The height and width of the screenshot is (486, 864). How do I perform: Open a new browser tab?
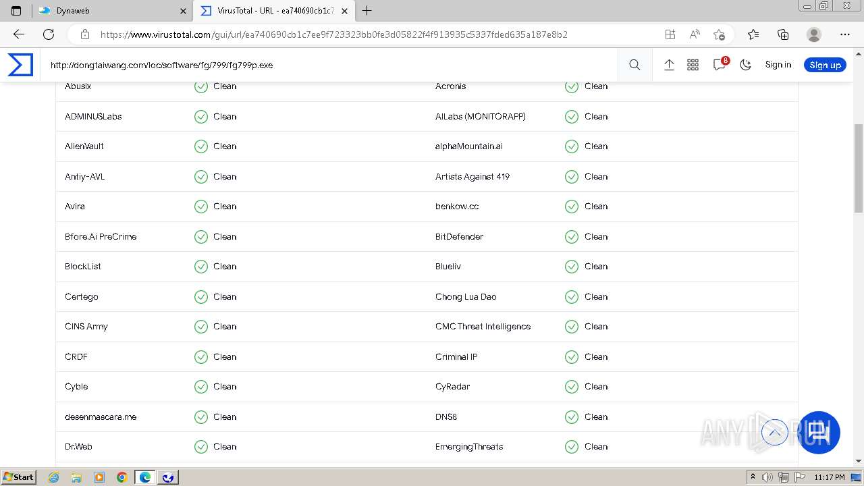367,11
